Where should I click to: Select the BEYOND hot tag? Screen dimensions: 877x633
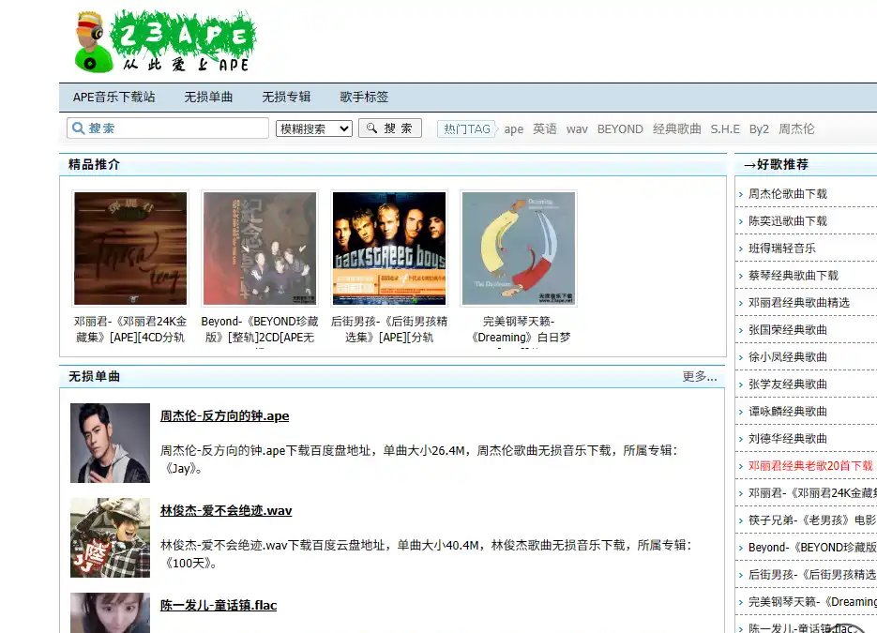620,129
